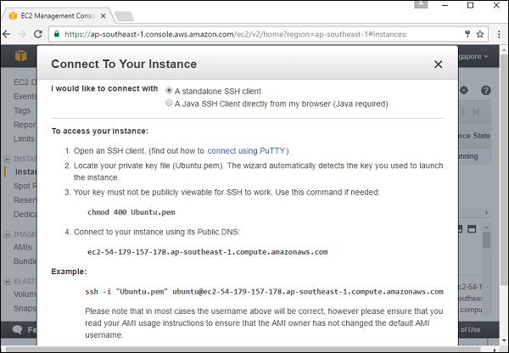Select the standalone SSH client option
509x353 pixels.
tap(170, 91)
